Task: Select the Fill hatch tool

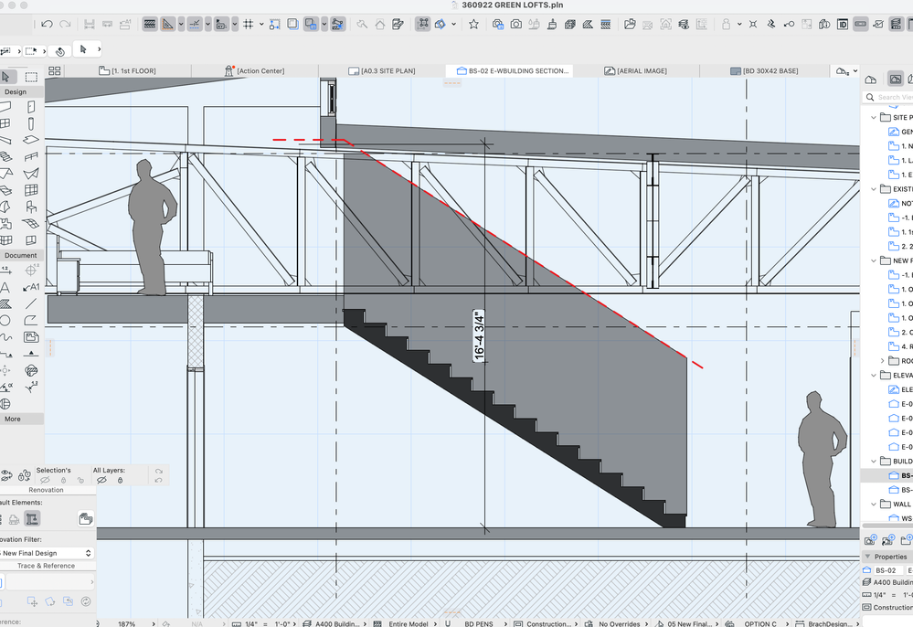Action: (5, 303)
